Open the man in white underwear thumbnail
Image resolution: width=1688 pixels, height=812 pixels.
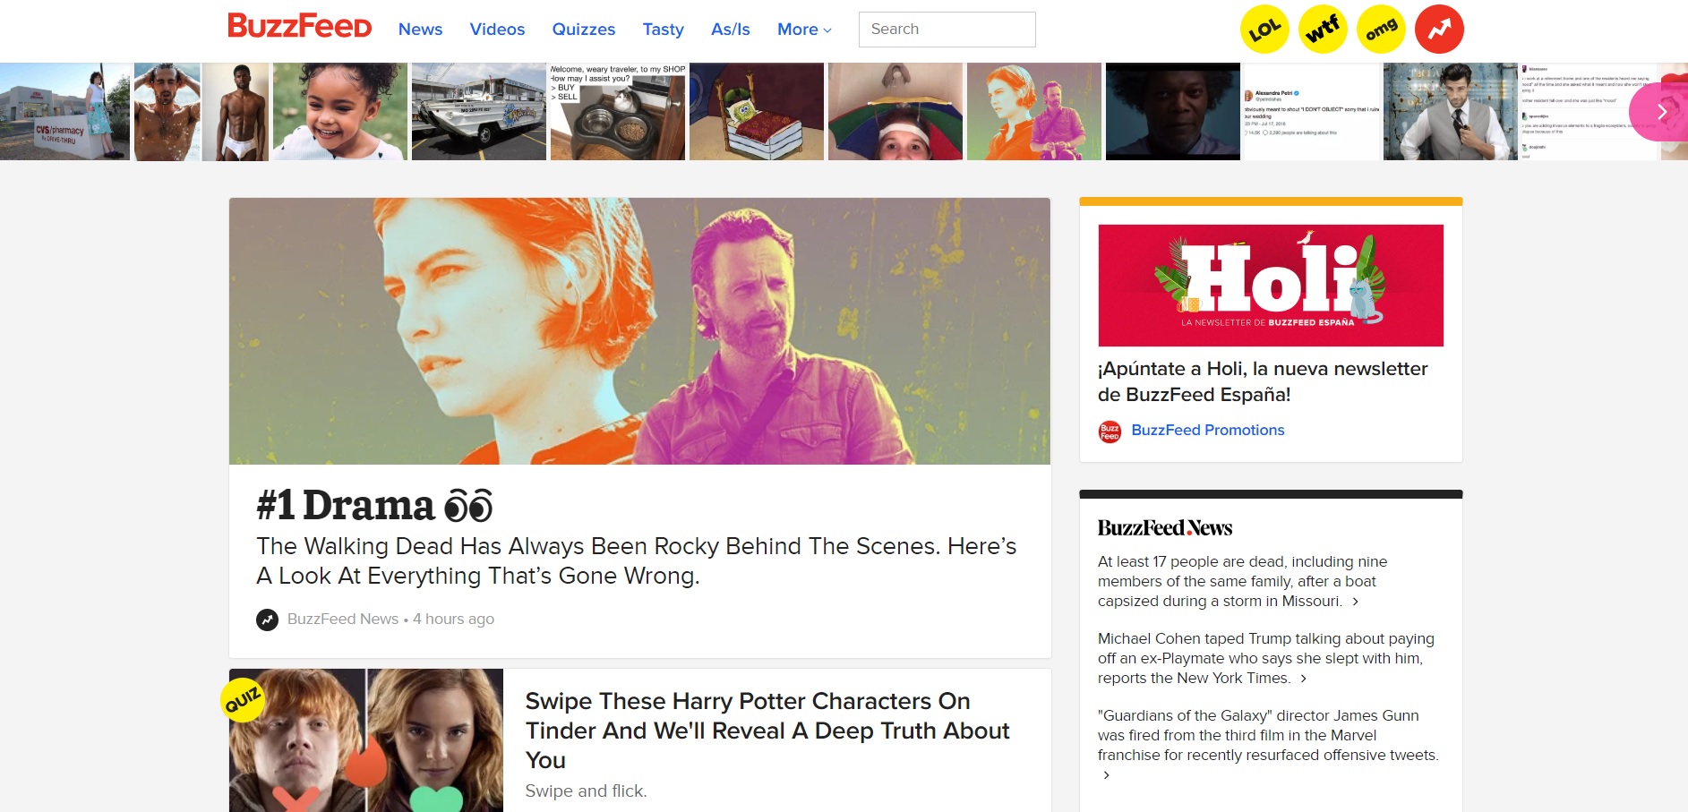pos(236,112)
